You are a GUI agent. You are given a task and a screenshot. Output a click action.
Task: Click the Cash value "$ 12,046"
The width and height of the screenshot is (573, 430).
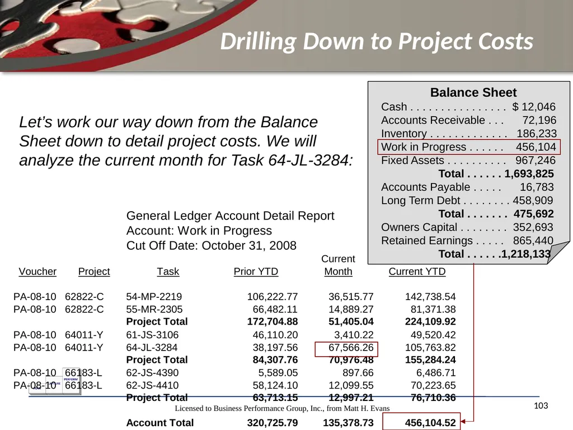[533, 107]
